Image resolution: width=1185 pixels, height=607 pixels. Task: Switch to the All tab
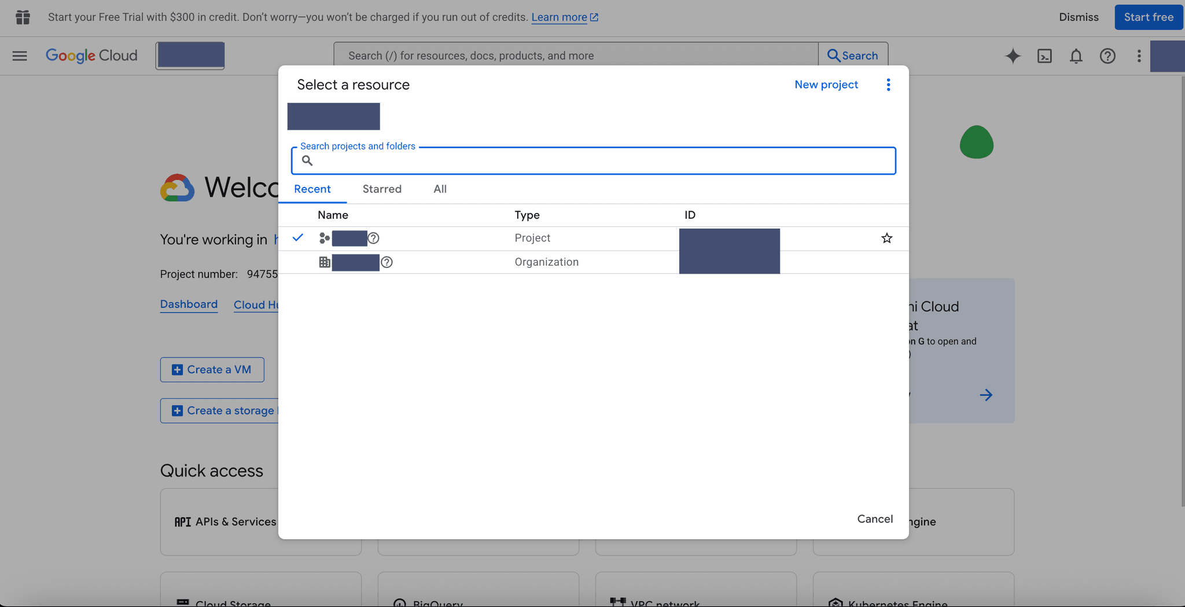(x=440, y=189)
